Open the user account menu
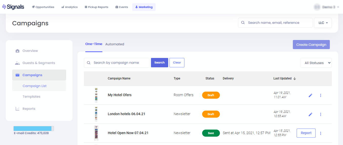Screen dimensions: 343x145 pyautogui.click(x=327, y=7)
